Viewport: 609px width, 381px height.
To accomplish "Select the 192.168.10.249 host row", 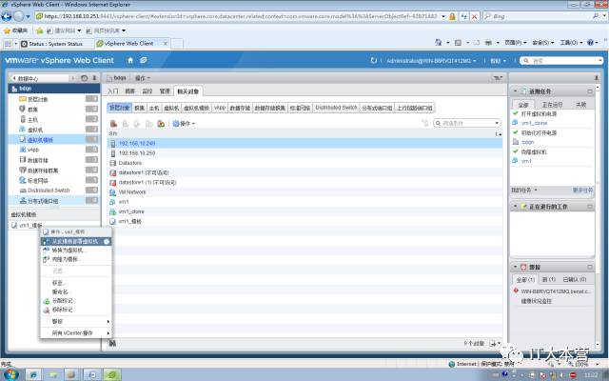I will (x=304, y=144).
